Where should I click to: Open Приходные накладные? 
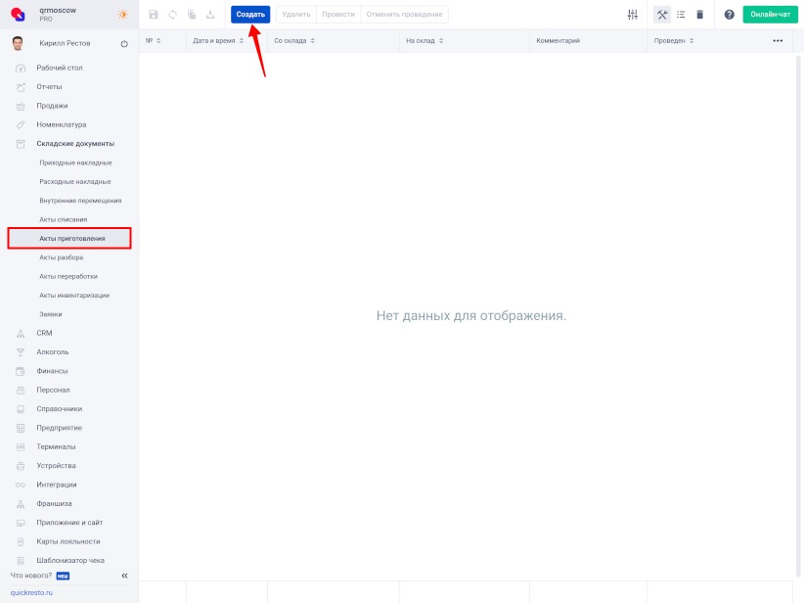point(75,162)
